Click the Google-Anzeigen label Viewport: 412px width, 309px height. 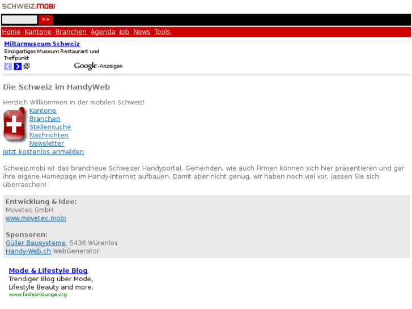tap(98, 66)
